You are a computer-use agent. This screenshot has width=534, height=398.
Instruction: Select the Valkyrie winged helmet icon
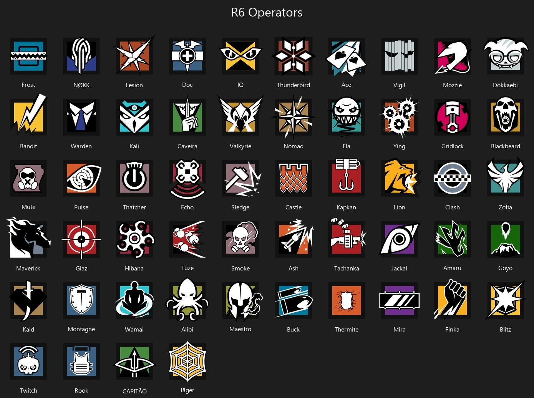240,117
